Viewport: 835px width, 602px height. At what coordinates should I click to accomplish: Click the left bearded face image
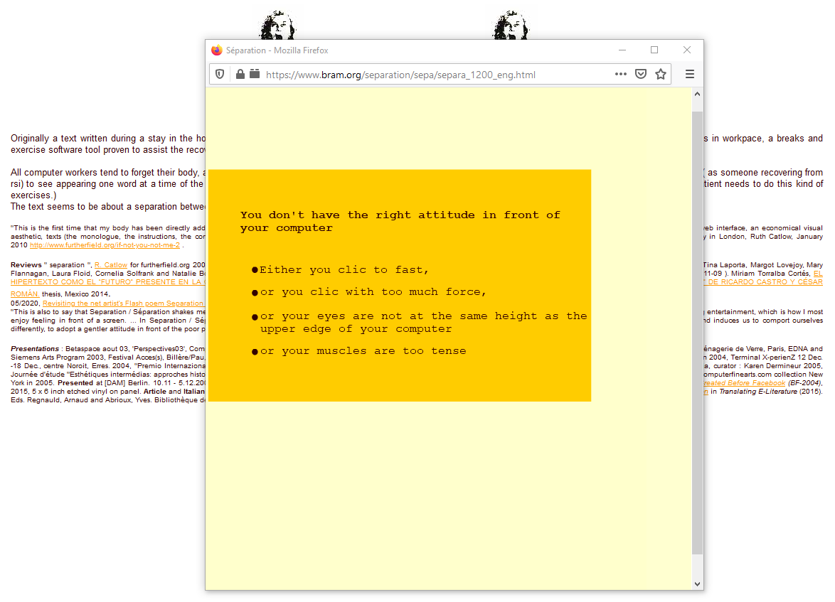277,26
